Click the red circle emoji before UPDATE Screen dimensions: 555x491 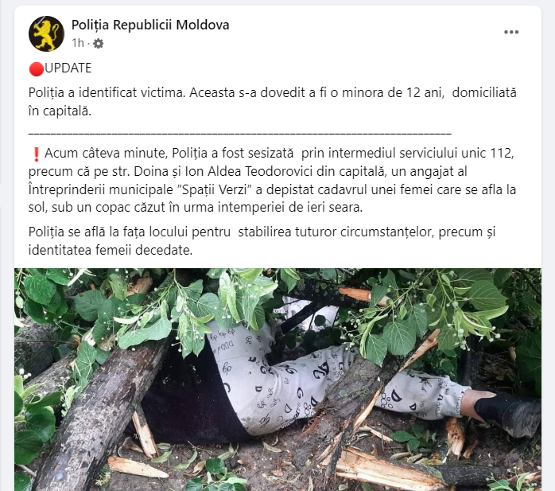[36, 68]
